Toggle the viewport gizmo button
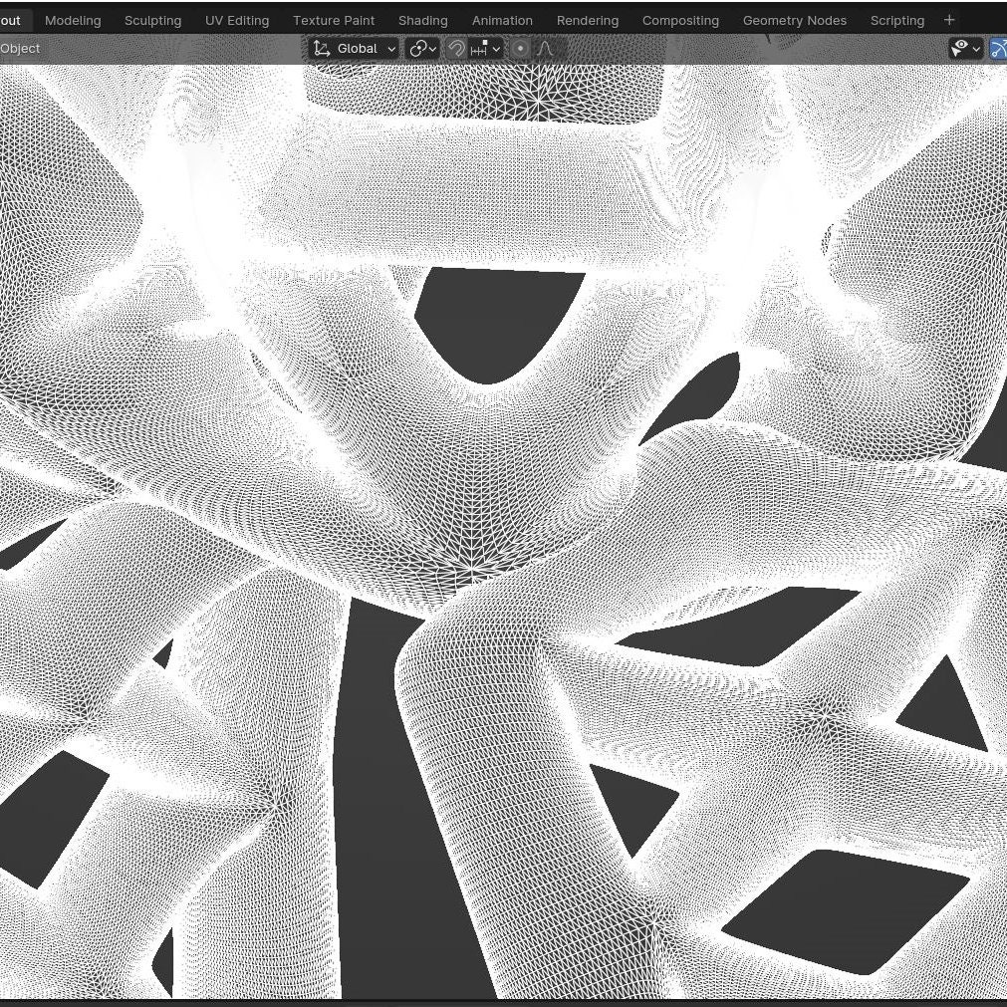Screen dimensions: 1007x1007 coord(998,48)
